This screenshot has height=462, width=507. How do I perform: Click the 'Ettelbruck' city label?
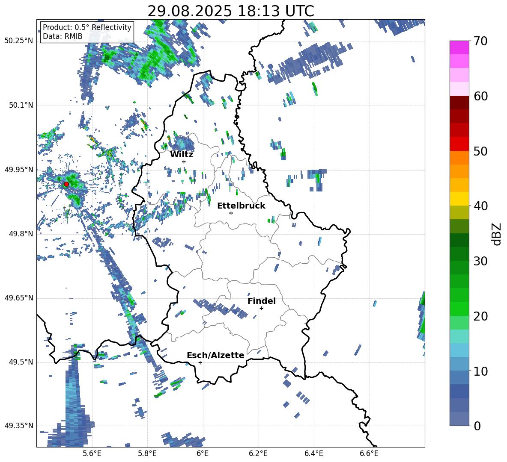pos(241,206)
